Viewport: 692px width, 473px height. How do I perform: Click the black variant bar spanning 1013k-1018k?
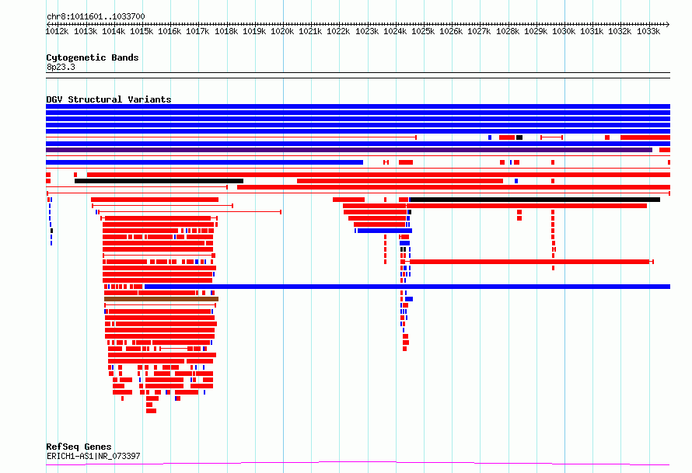click(159, 181)
